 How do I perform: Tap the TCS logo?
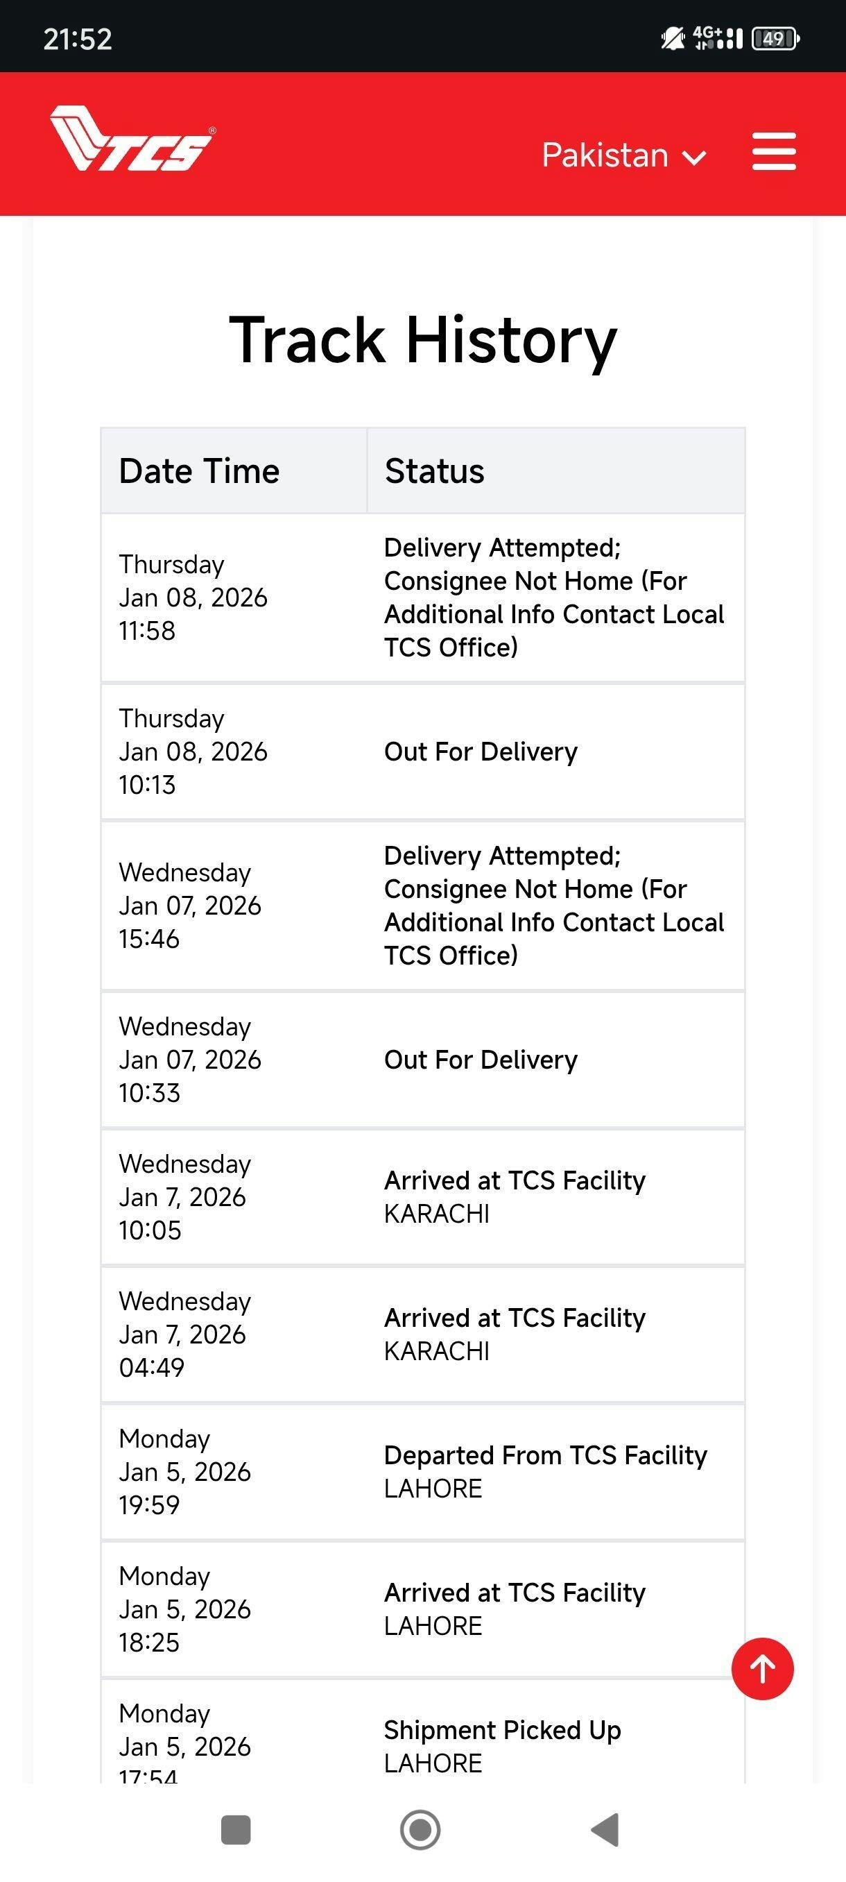(132, 140)
